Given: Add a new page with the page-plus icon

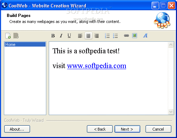Looking at the screenshot, I should click(x=8, y=36).
